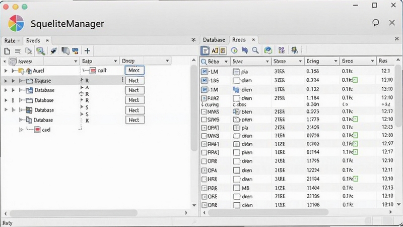Open the Swes column header dropdown
403x227 pixels.
[76, 61]
